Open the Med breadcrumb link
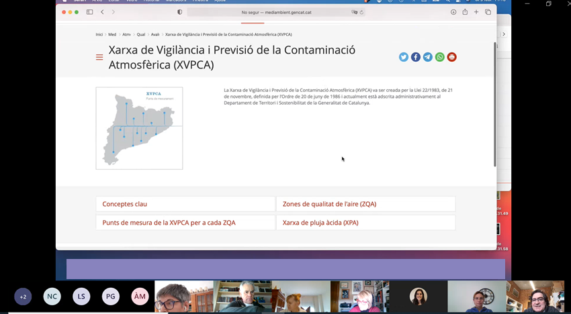 tap(112, 35)
